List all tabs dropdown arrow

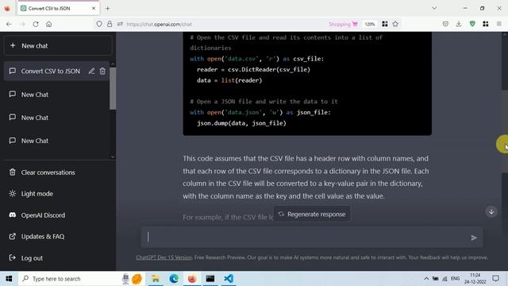click(x=434, y=9)
